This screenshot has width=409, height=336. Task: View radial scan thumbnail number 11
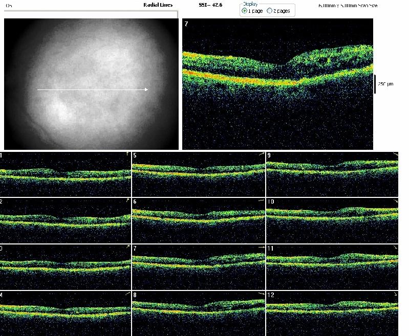coord(332,266)
